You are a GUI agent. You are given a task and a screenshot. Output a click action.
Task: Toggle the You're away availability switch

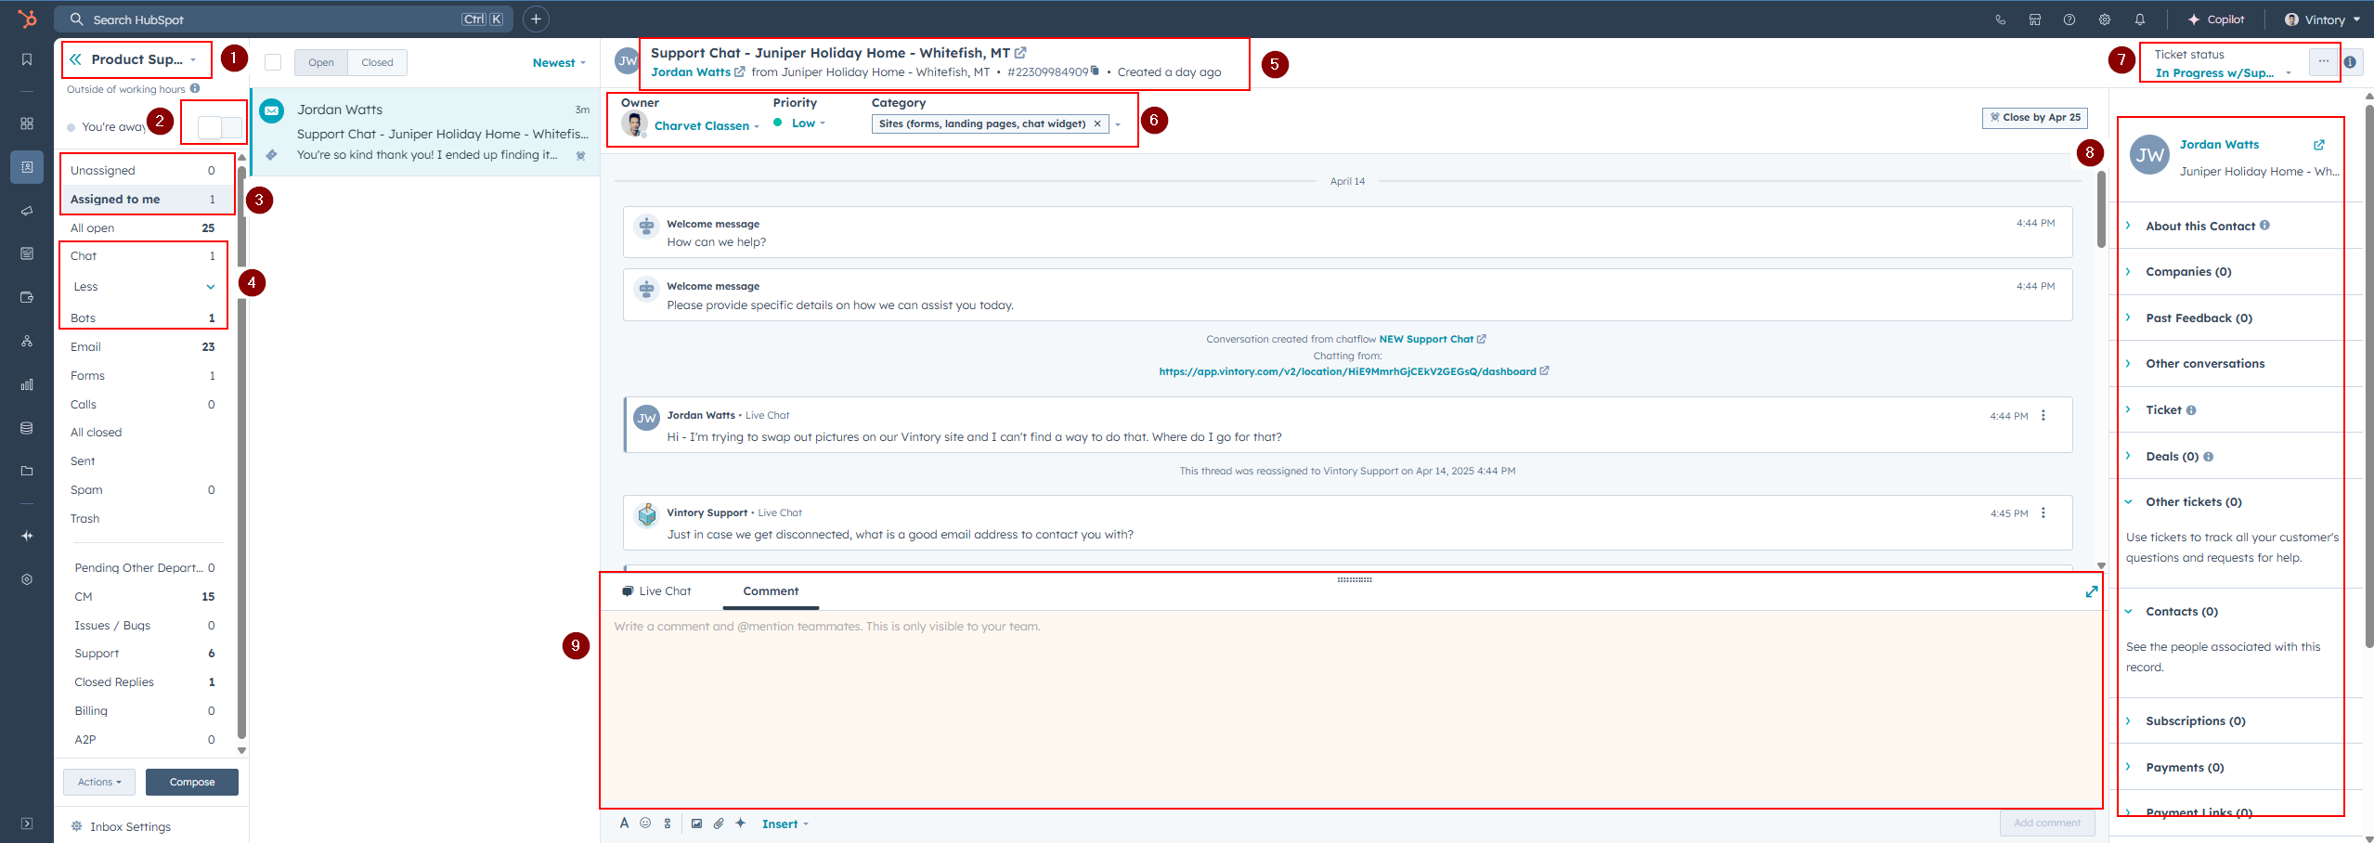click(220, 127)
